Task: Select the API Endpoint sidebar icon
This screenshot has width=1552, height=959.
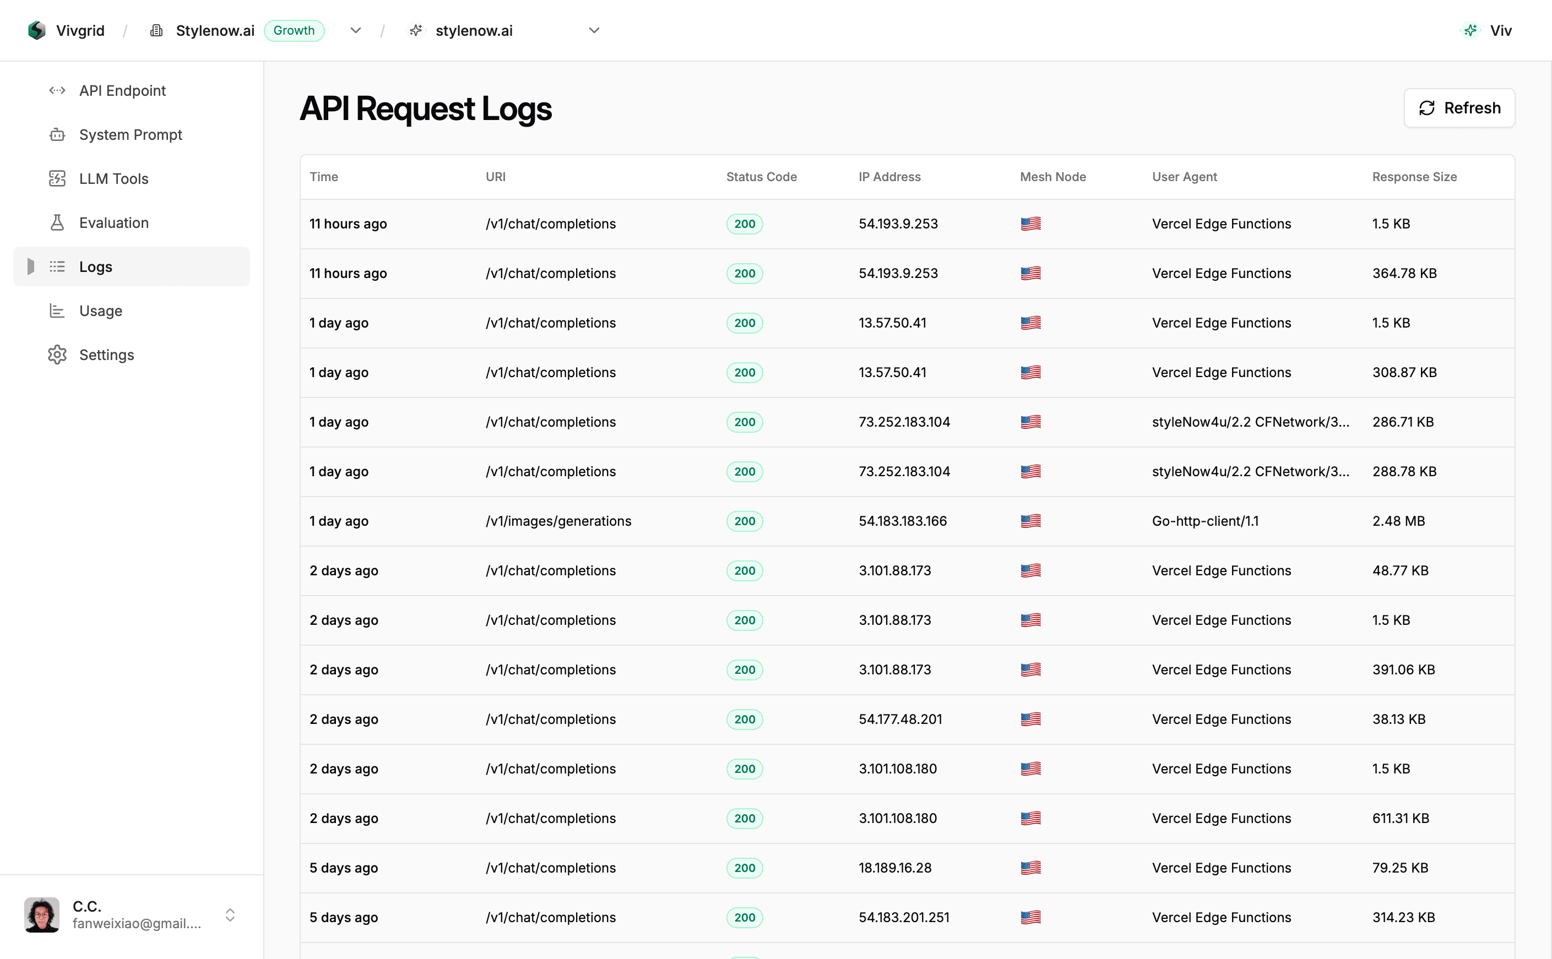Action: [57, 90]
